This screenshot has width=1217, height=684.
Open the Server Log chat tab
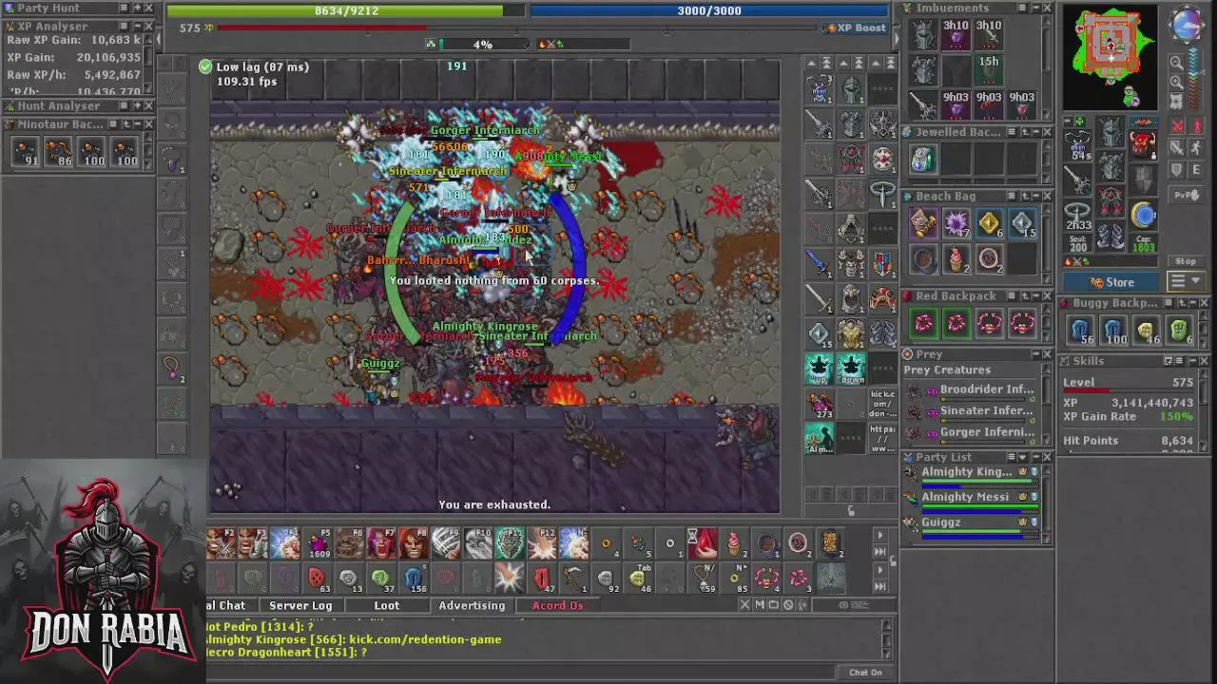300,605
